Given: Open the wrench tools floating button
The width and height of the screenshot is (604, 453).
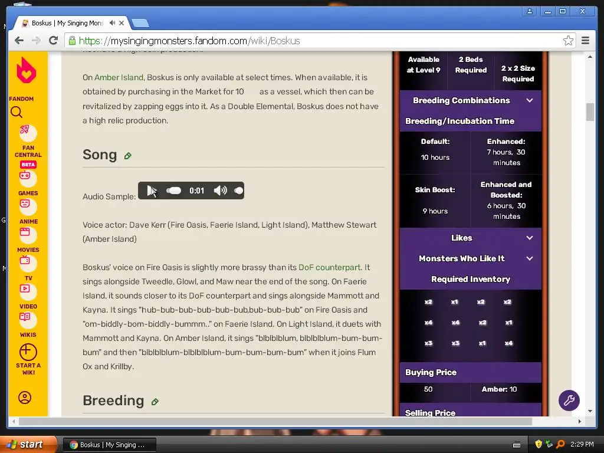Looking at the screenshot, I should point(569,401).
